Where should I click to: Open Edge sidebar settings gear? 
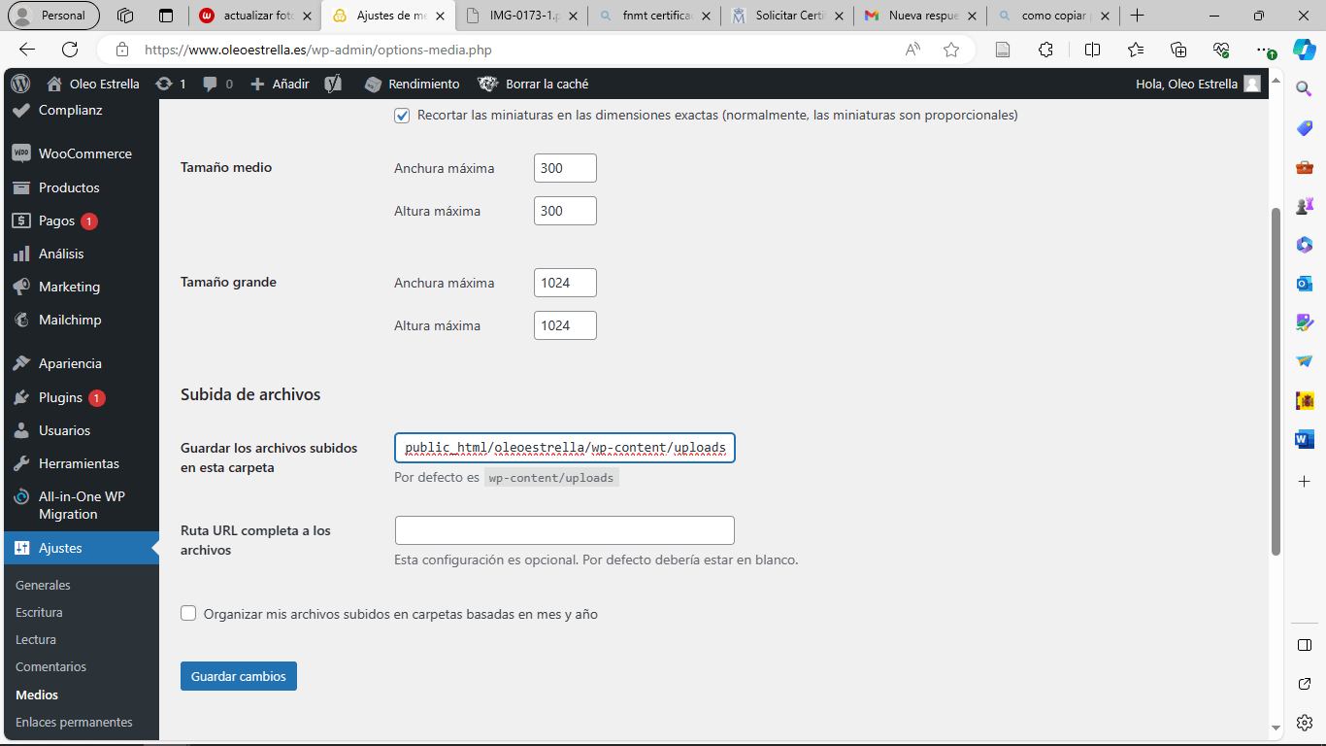(1305, 723)
